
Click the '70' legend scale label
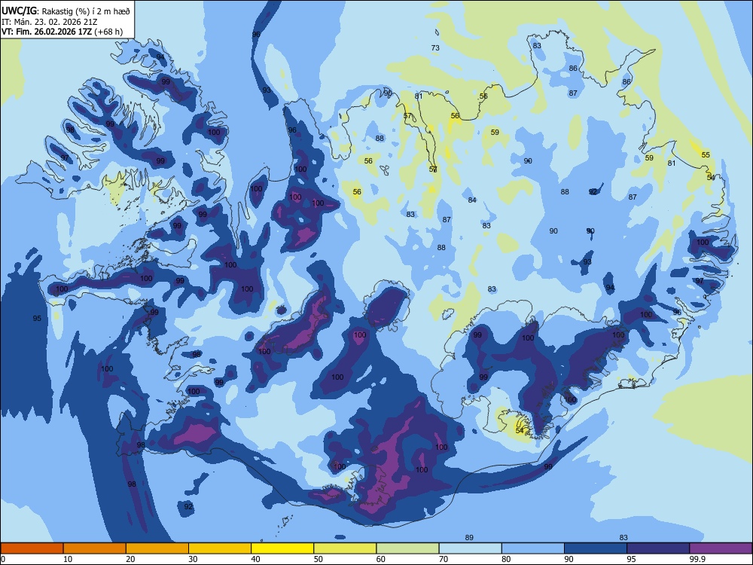[x=444, y=559]
